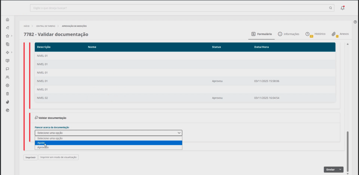Screen dimensions: 359x175
Task: Click 'Central de Tarefas' breadcrumb link
Action: click(x=46, y=26)
